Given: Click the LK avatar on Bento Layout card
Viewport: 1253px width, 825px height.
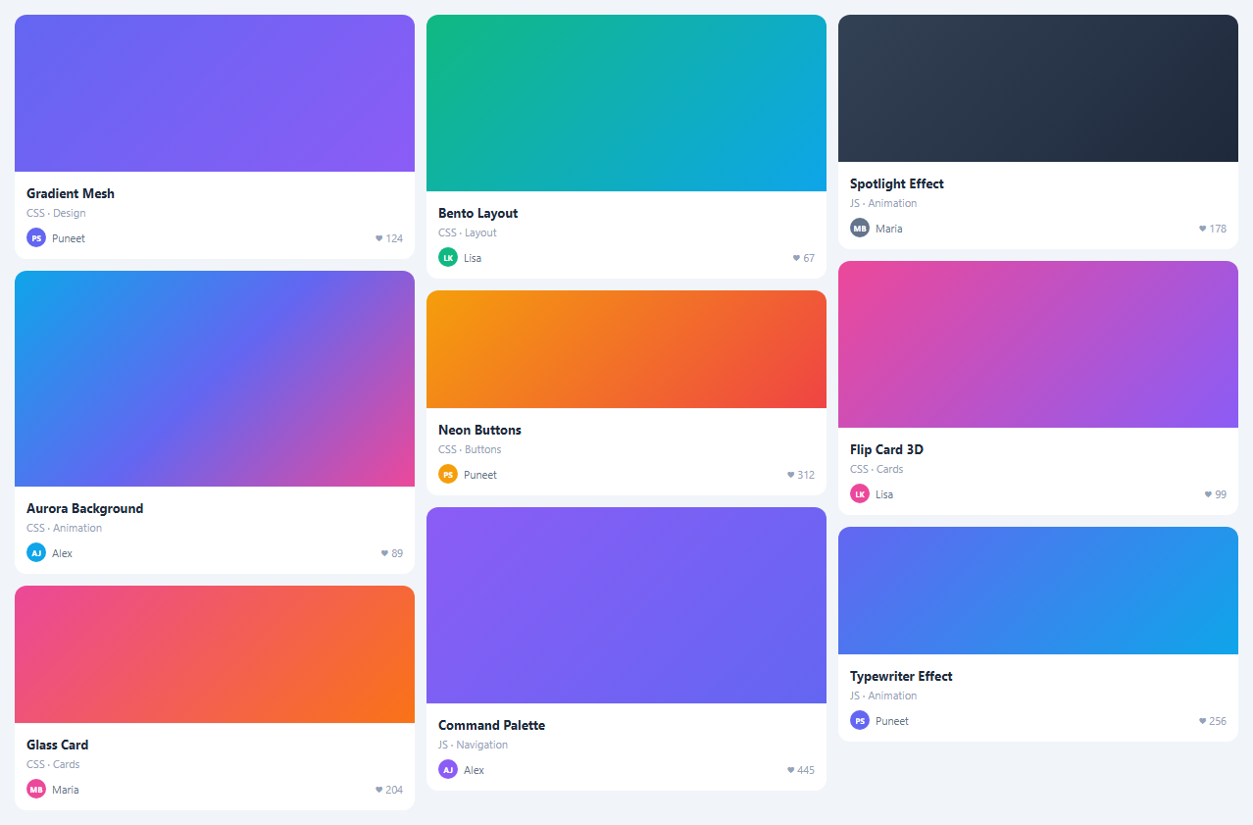Looking at the screenshot, I should click(x=448, y=257).
